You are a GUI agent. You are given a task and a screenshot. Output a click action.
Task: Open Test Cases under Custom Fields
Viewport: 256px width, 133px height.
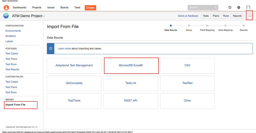tap(12, 82)
